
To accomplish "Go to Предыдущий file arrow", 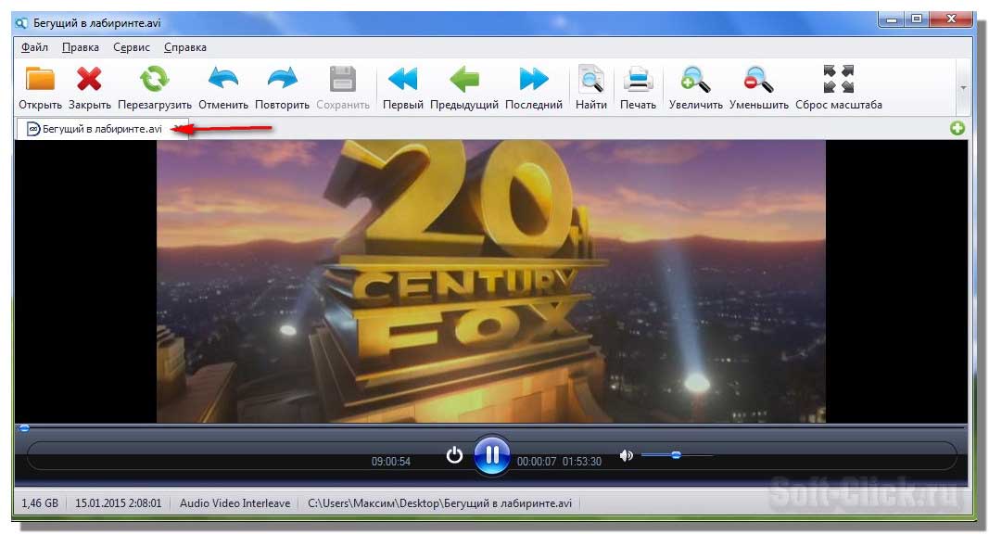I will [x=463, y=81].
